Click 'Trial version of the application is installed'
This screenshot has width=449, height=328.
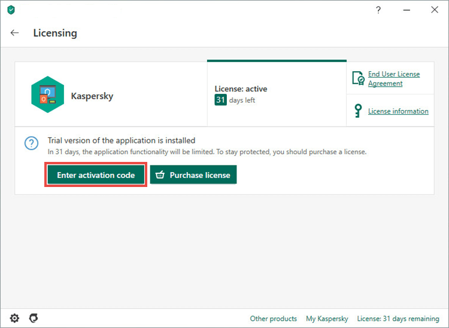coord(122,140)
